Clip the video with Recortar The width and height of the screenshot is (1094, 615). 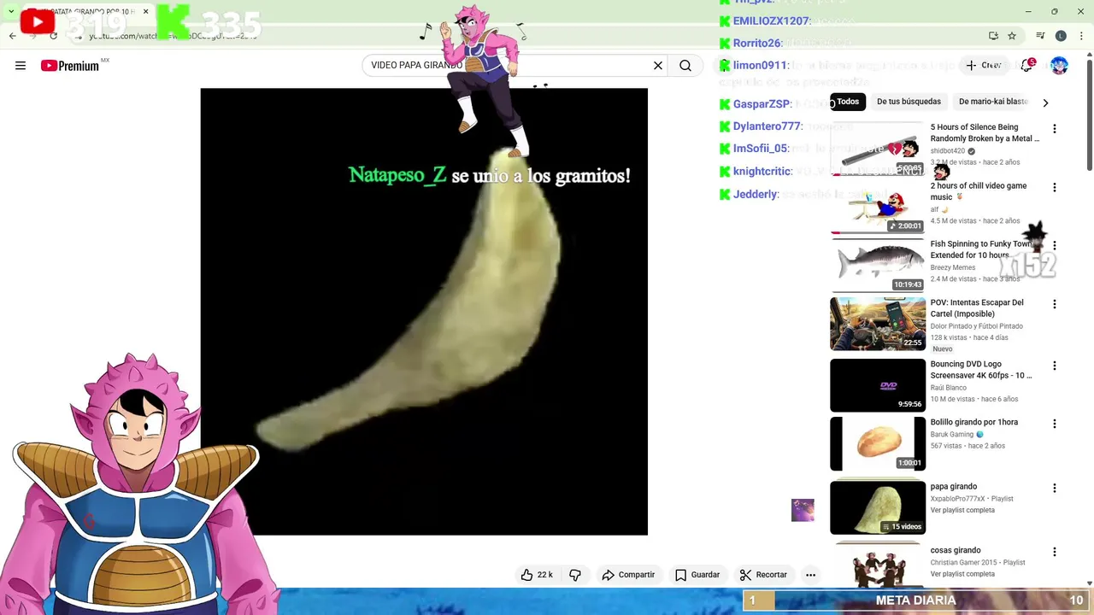(763, 575)
